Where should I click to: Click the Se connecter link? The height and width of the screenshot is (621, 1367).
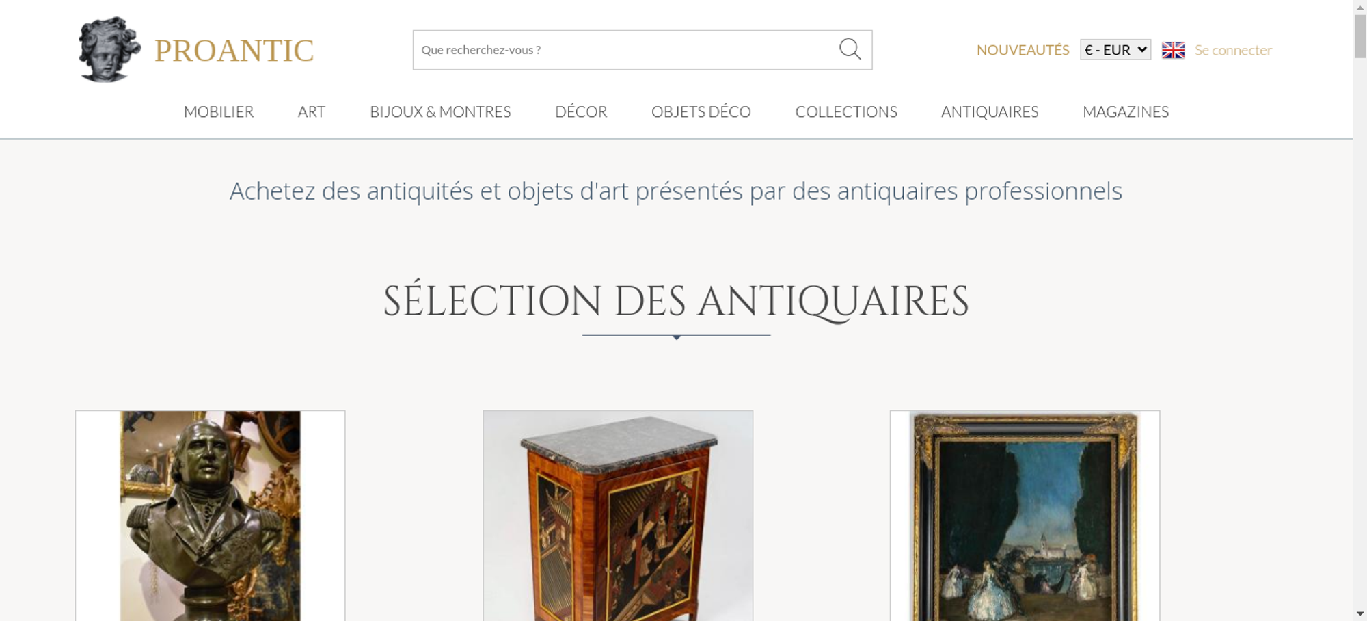click(1233, 50)
